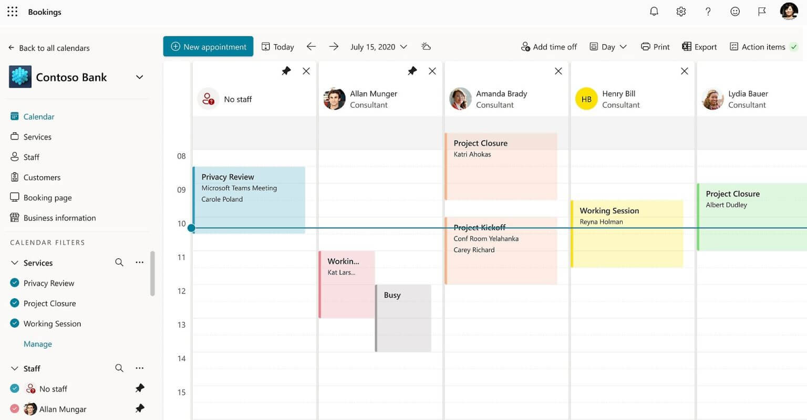Search within Services filters
Screen dimensions: 807x420
119,262
